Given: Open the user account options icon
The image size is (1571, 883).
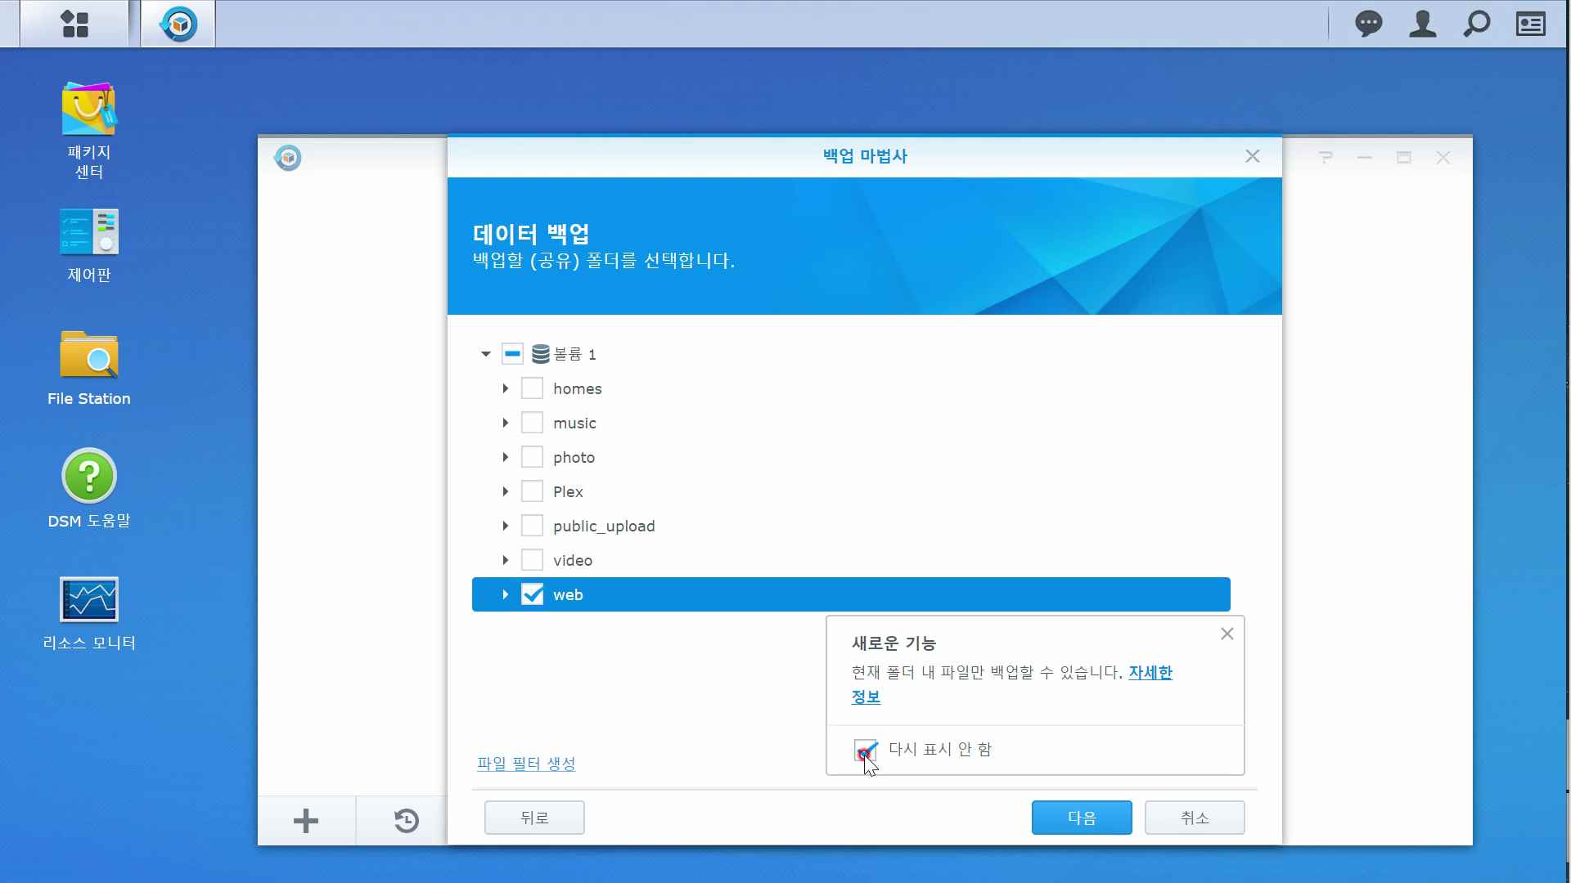Looking at the screenshot, I should coord(1422,24).
